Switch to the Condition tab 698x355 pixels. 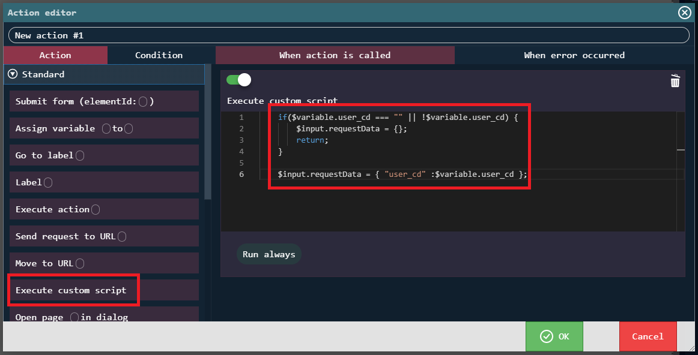(x=159, y=55)
